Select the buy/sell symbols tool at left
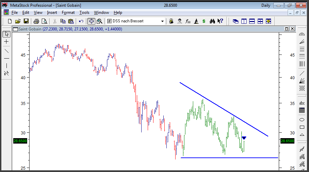This screenshot has height=172, width=309. pos(6,73)
